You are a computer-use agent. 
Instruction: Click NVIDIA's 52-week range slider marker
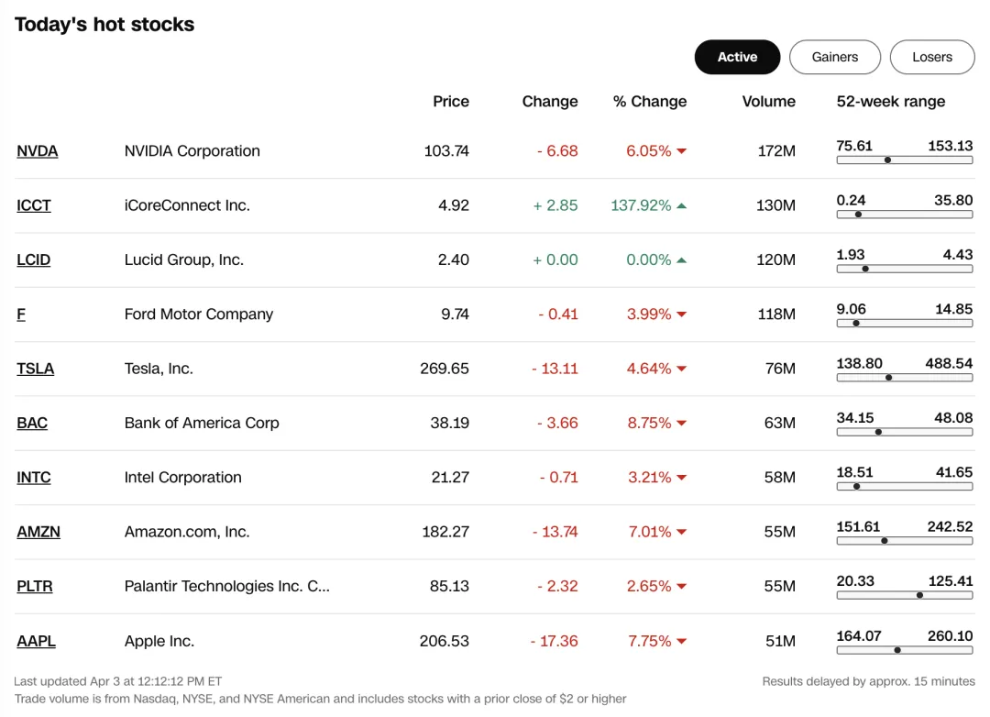(x=887, y=160)
